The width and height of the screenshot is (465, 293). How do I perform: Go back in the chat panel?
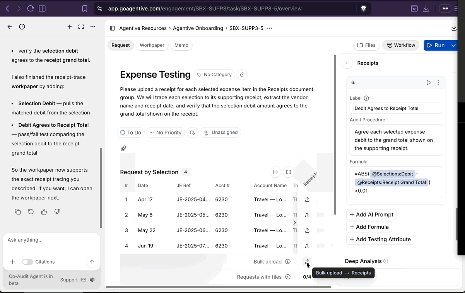[10, 27]
